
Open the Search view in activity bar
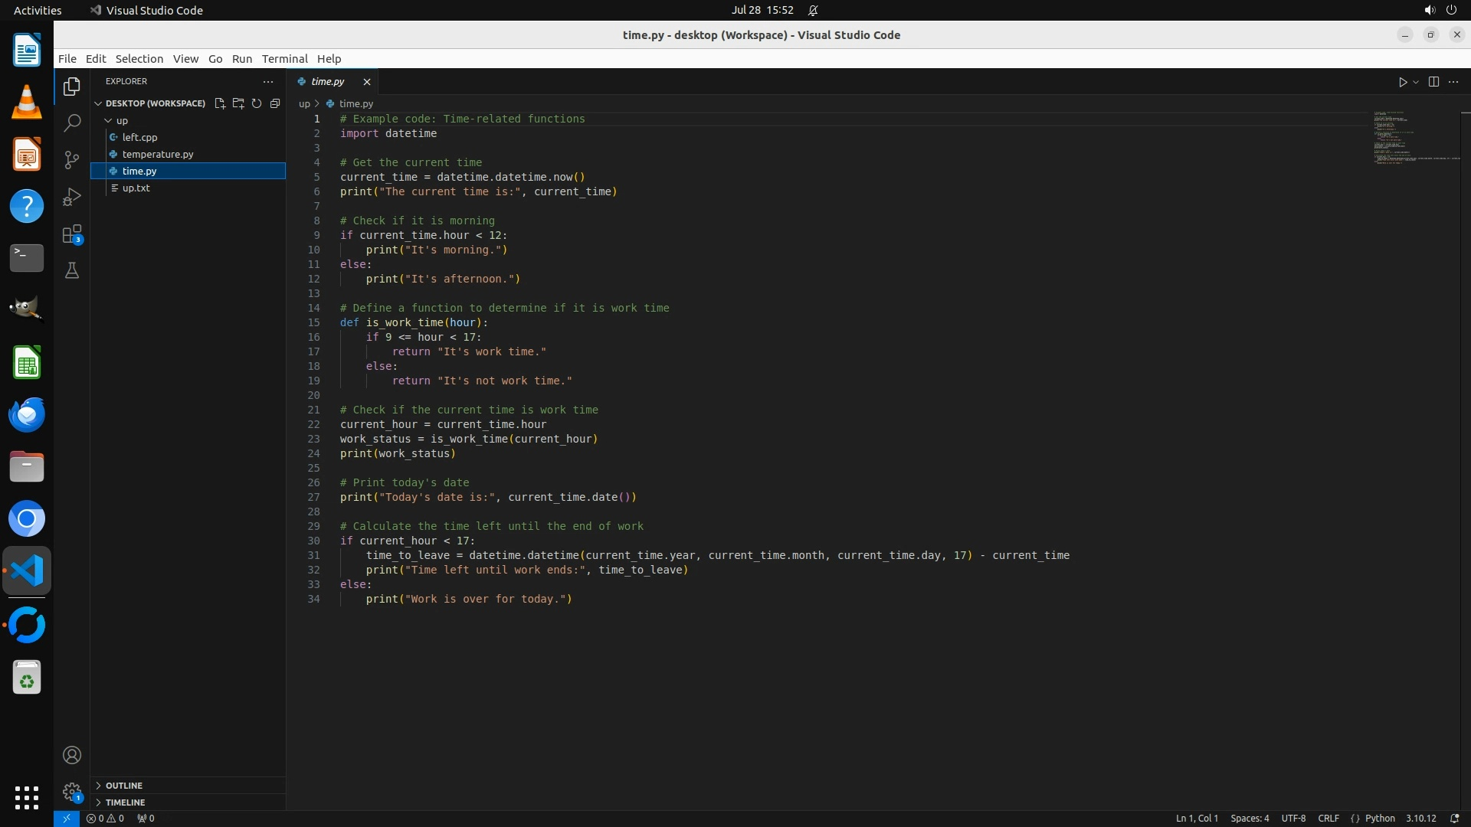(x=72, y=123)
